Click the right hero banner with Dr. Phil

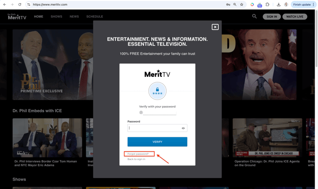[259, 64]
